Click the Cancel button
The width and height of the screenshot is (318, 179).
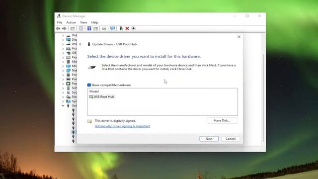pyautogui.click(x=231, y=139)
